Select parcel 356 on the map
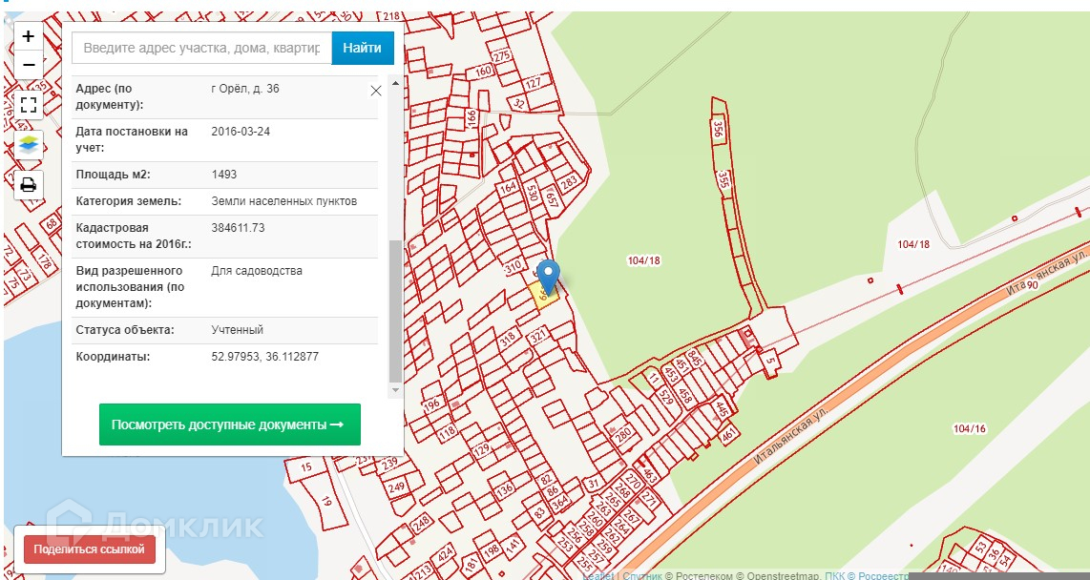This screenshot has width=1090, height=580. [x=719, y=128]
